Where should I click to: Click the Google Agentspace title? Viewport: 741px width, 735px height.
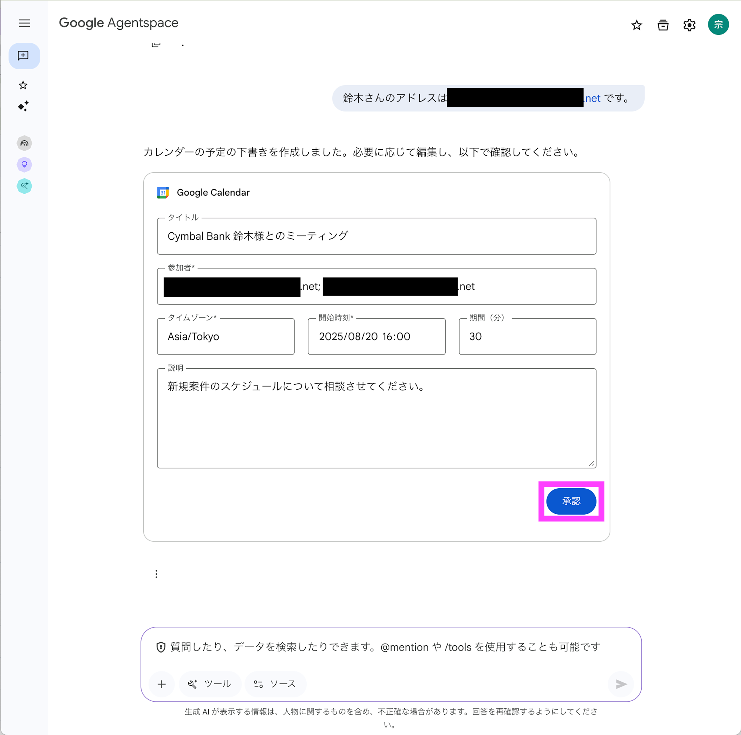coord(119,23)
